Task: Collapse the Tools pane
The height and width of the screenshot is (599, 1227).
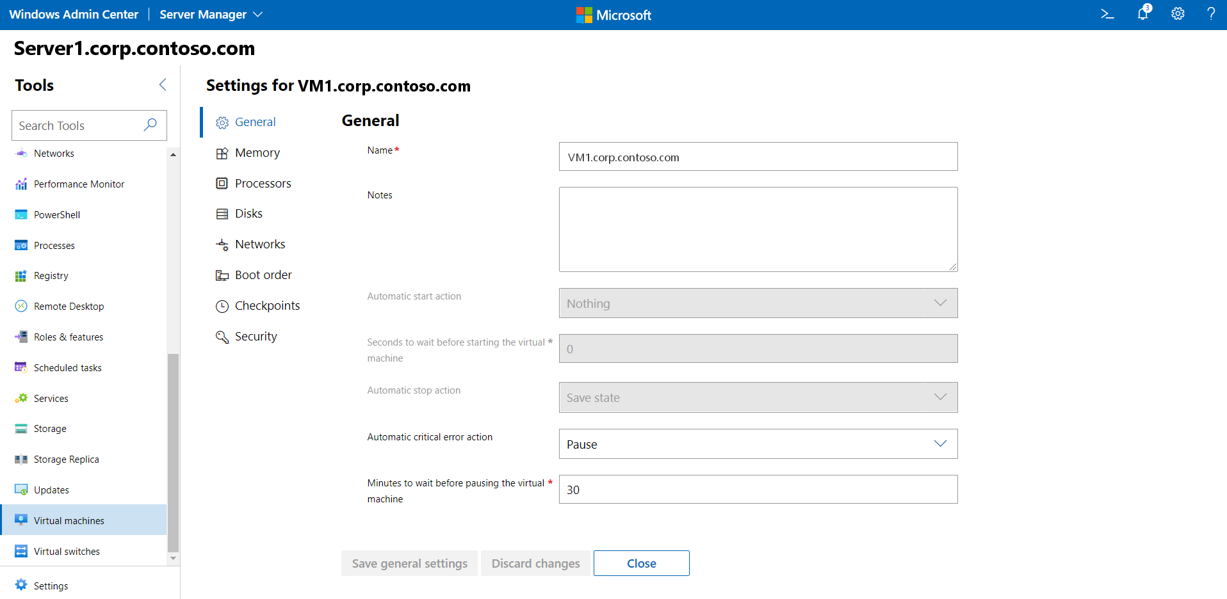Action: 163,84
